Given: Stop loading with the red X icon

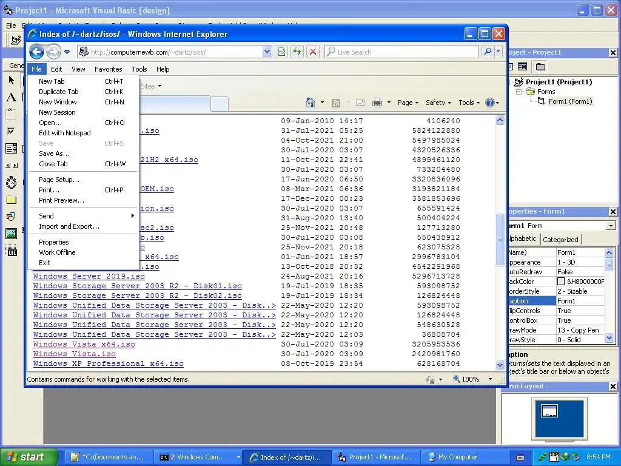Looking at the screenshot, I should coord(313,52).
